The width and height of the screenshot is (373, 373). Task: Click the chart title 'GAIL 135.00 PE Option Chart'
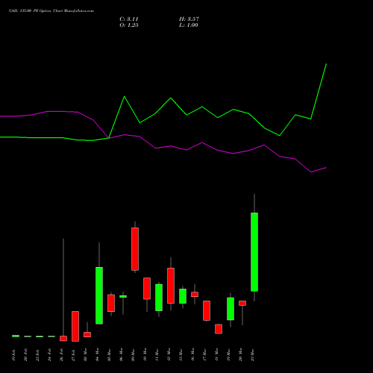click(x=35, y=11)
